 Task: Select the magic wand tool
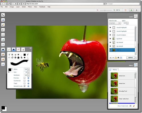pos(3,25)
